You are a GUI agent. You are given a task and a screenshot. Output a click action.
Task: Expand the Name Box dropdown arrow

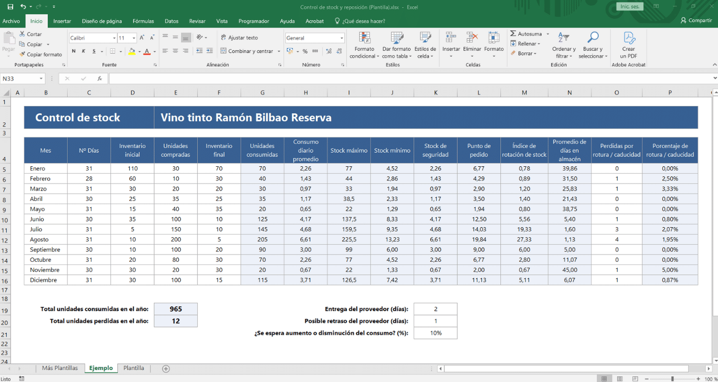click(x=41, y=79)
